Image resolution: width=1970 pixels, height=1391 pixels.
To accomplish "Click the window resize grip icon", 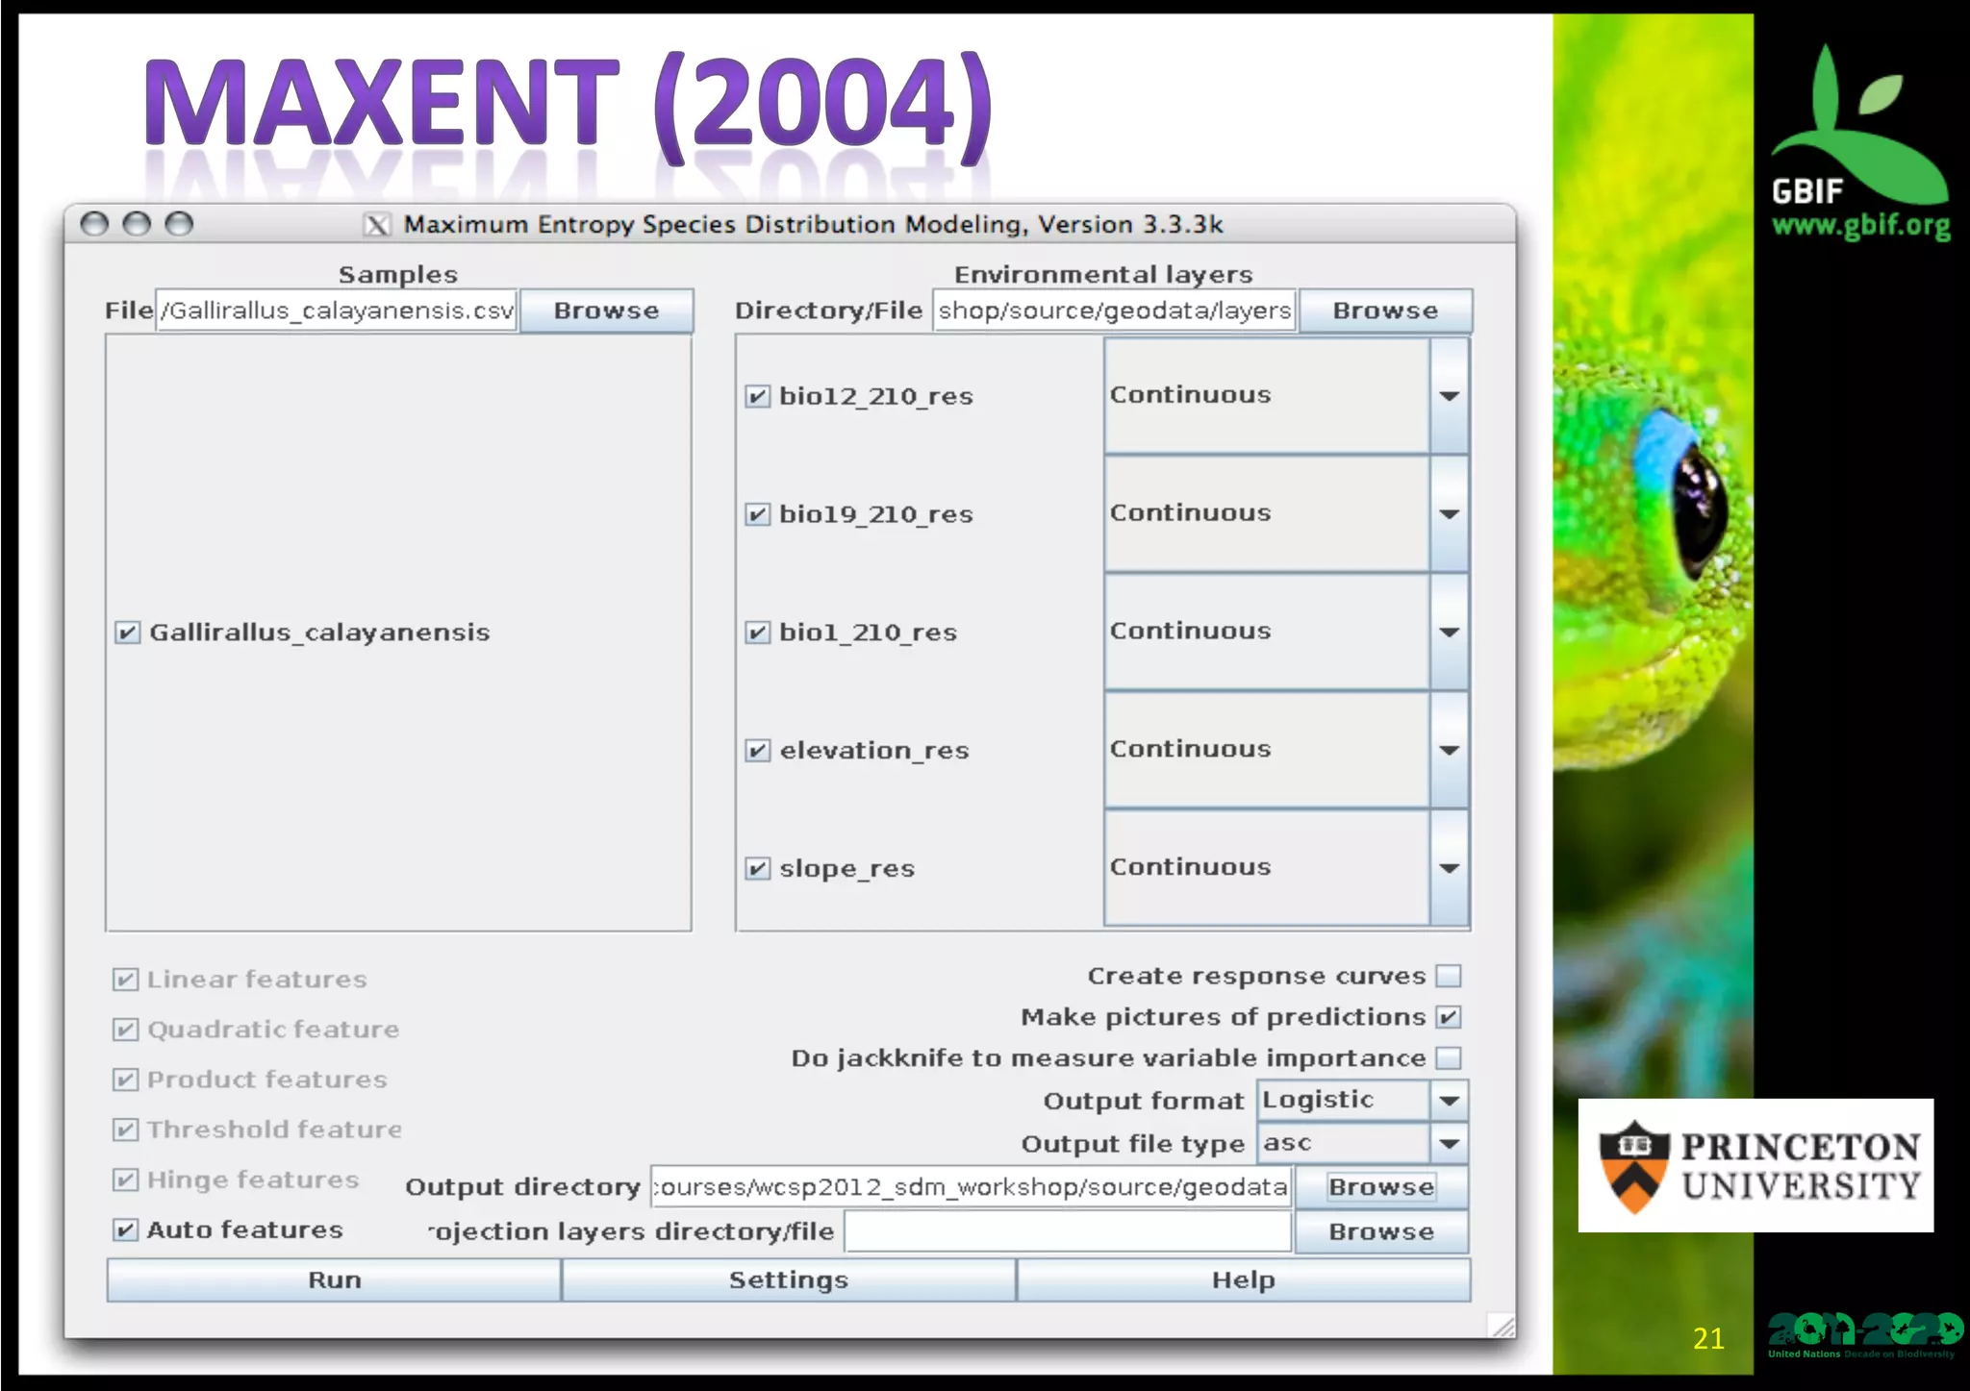I will tap(1502, 1326).
